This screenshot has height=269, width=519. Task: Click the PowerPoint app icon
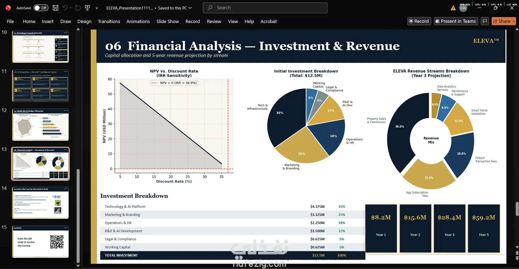click(8, 8)
